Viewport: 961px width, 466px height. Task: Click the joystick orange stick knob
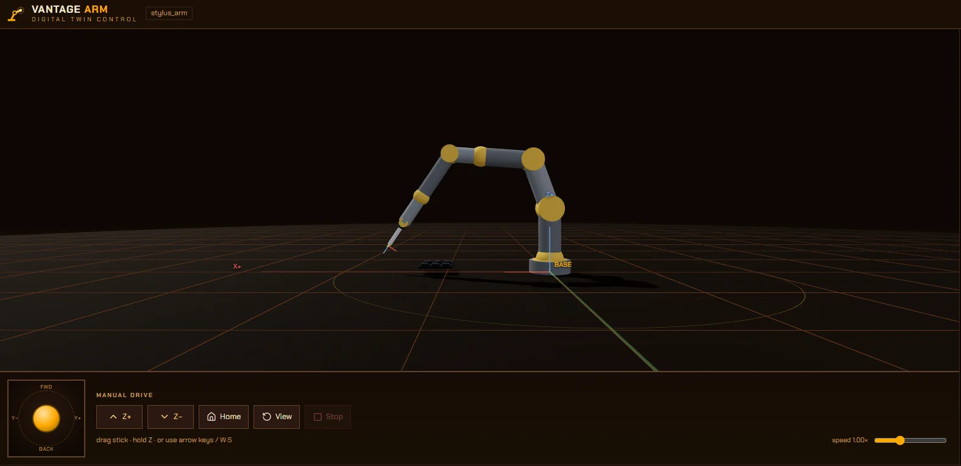46,418
